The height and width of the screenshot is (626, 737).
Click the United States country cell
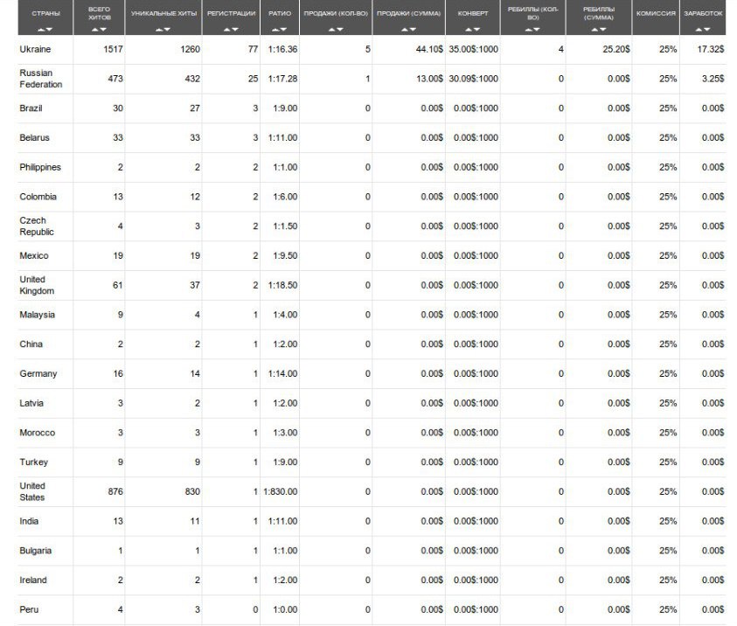pos(32,491)
